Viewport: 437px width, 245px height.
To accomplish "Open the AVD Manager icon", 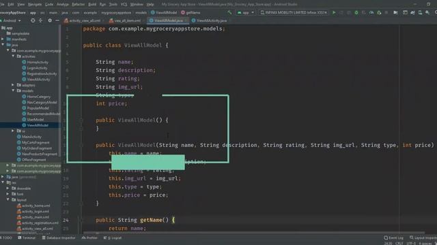I will point(420,12).
